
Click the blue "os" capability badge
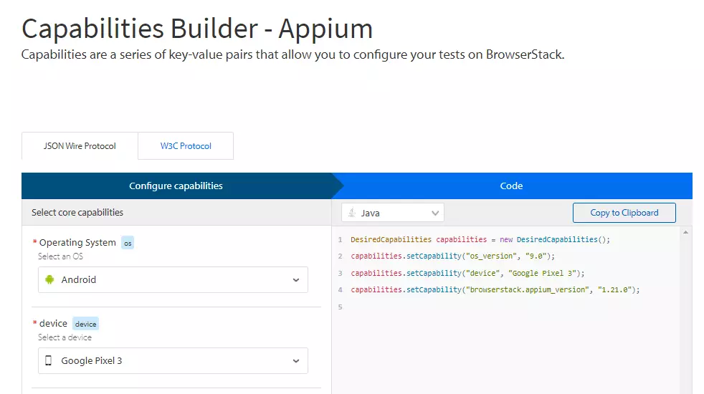pos(128,243)
